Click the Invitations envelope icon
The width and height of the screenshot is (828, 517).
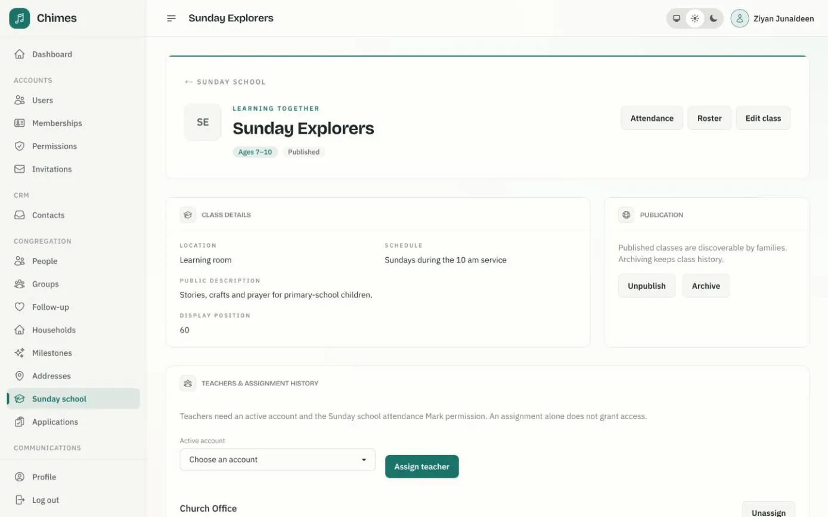[x=20, y=169]
